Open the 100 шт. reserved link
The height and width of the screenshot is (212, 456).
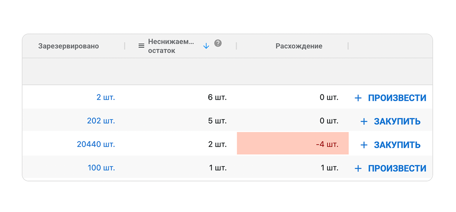click(101, 168)
